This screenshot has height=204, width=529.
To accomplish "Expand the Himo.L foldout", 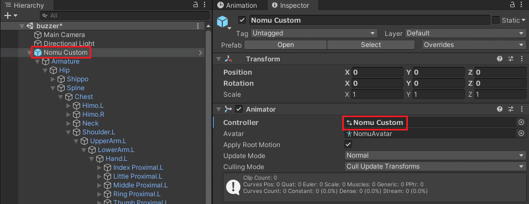I will click(69, 106).
